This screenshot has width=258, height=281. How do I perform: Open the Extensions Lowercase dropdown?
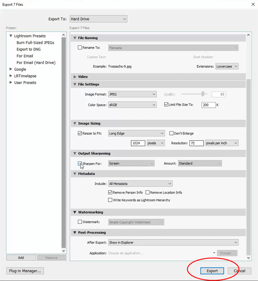tap(227, 66)
